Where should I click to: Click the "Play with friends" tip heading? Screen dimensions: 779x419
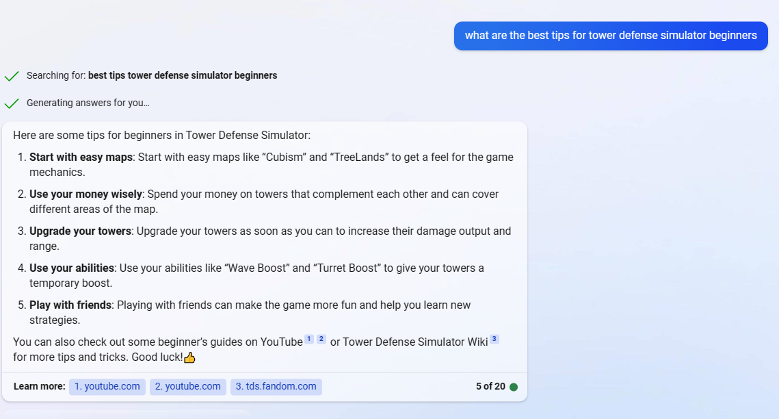pyautogui.click(x=68, y=305)
